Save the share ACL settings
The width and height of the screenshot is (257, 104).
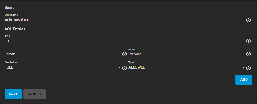coord(13,94)
